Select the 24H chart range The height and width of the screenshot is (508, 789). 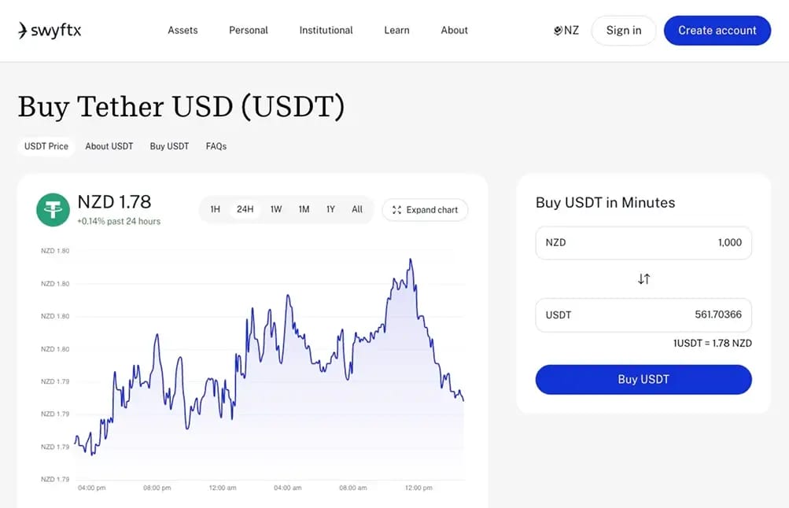tap(245, 209)
